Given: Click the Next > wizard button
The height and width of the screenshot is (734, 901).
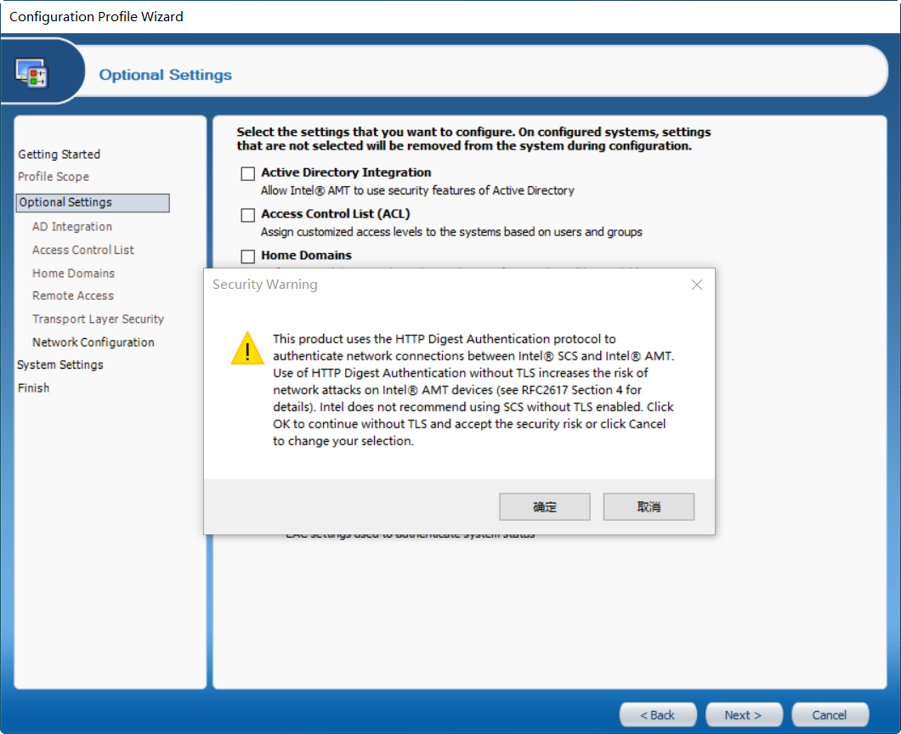Looking at the screenshot, I should (743, 714).
